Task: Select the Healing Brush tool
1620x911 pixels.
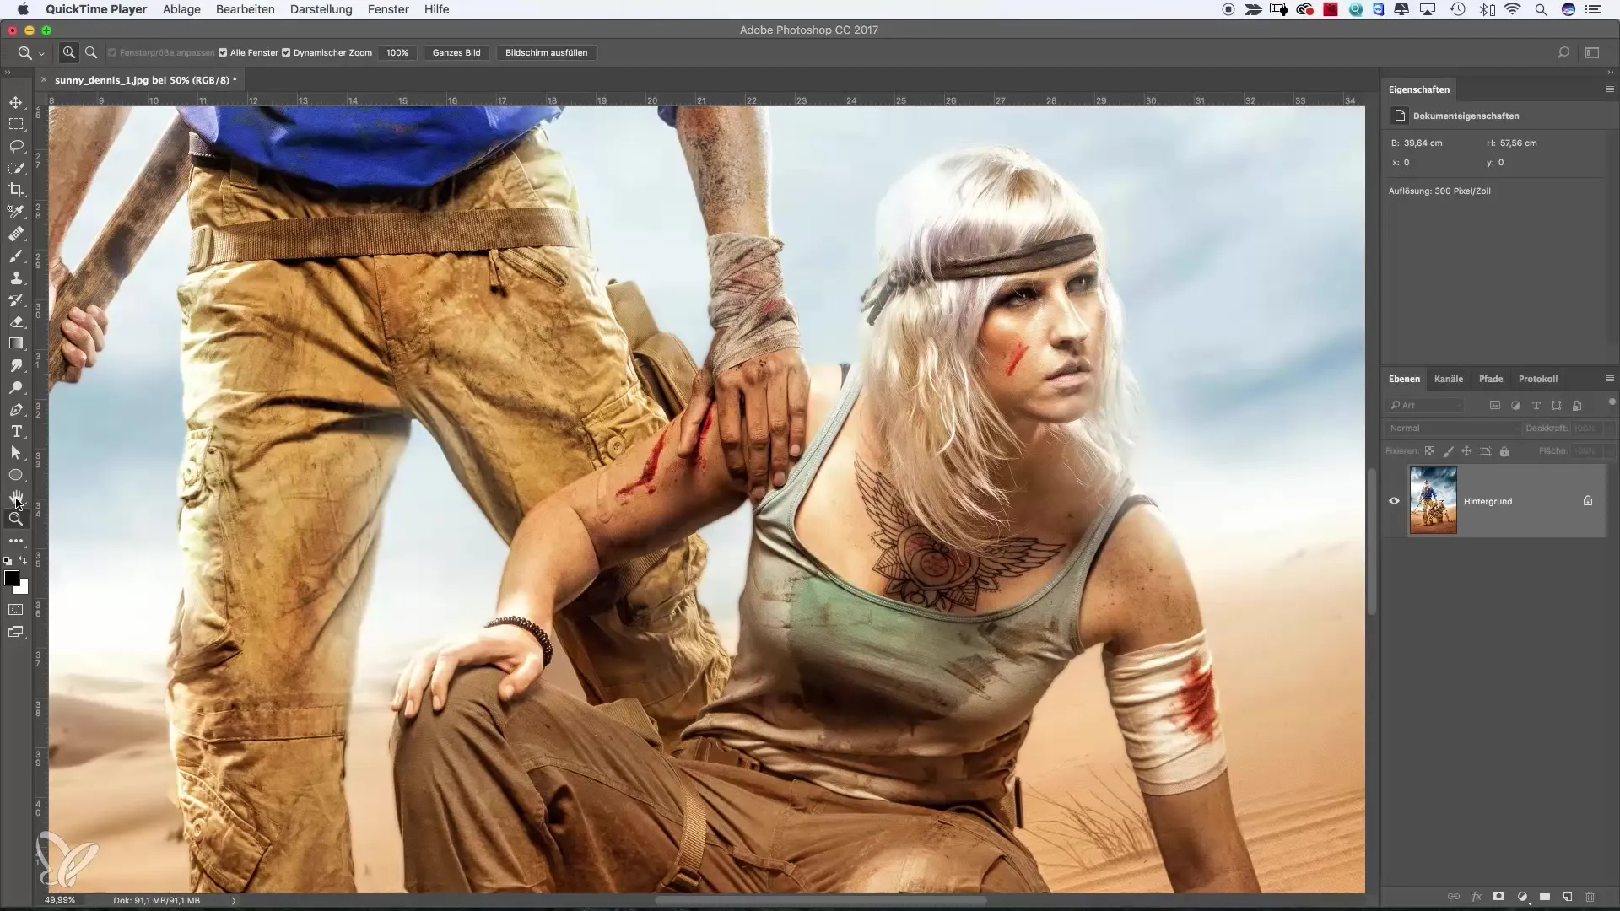Action: tap(16, 234)
